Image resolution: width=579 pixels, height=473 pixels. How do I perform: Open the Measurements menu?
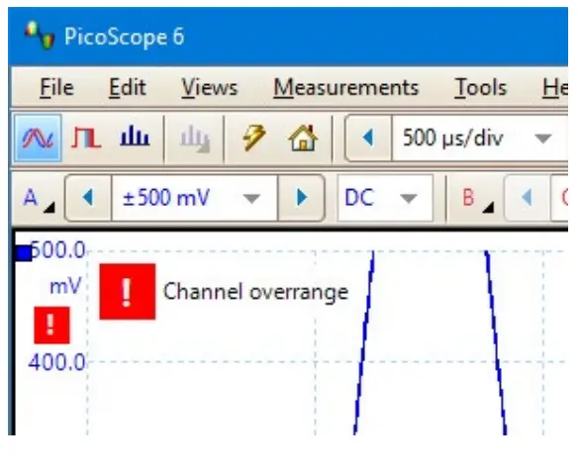click(x=346, y=88)
